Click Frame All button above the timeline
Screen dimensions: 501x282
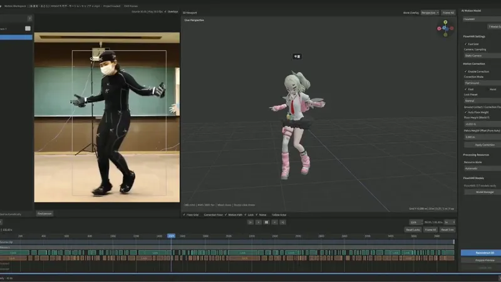[x=430, y=229]
